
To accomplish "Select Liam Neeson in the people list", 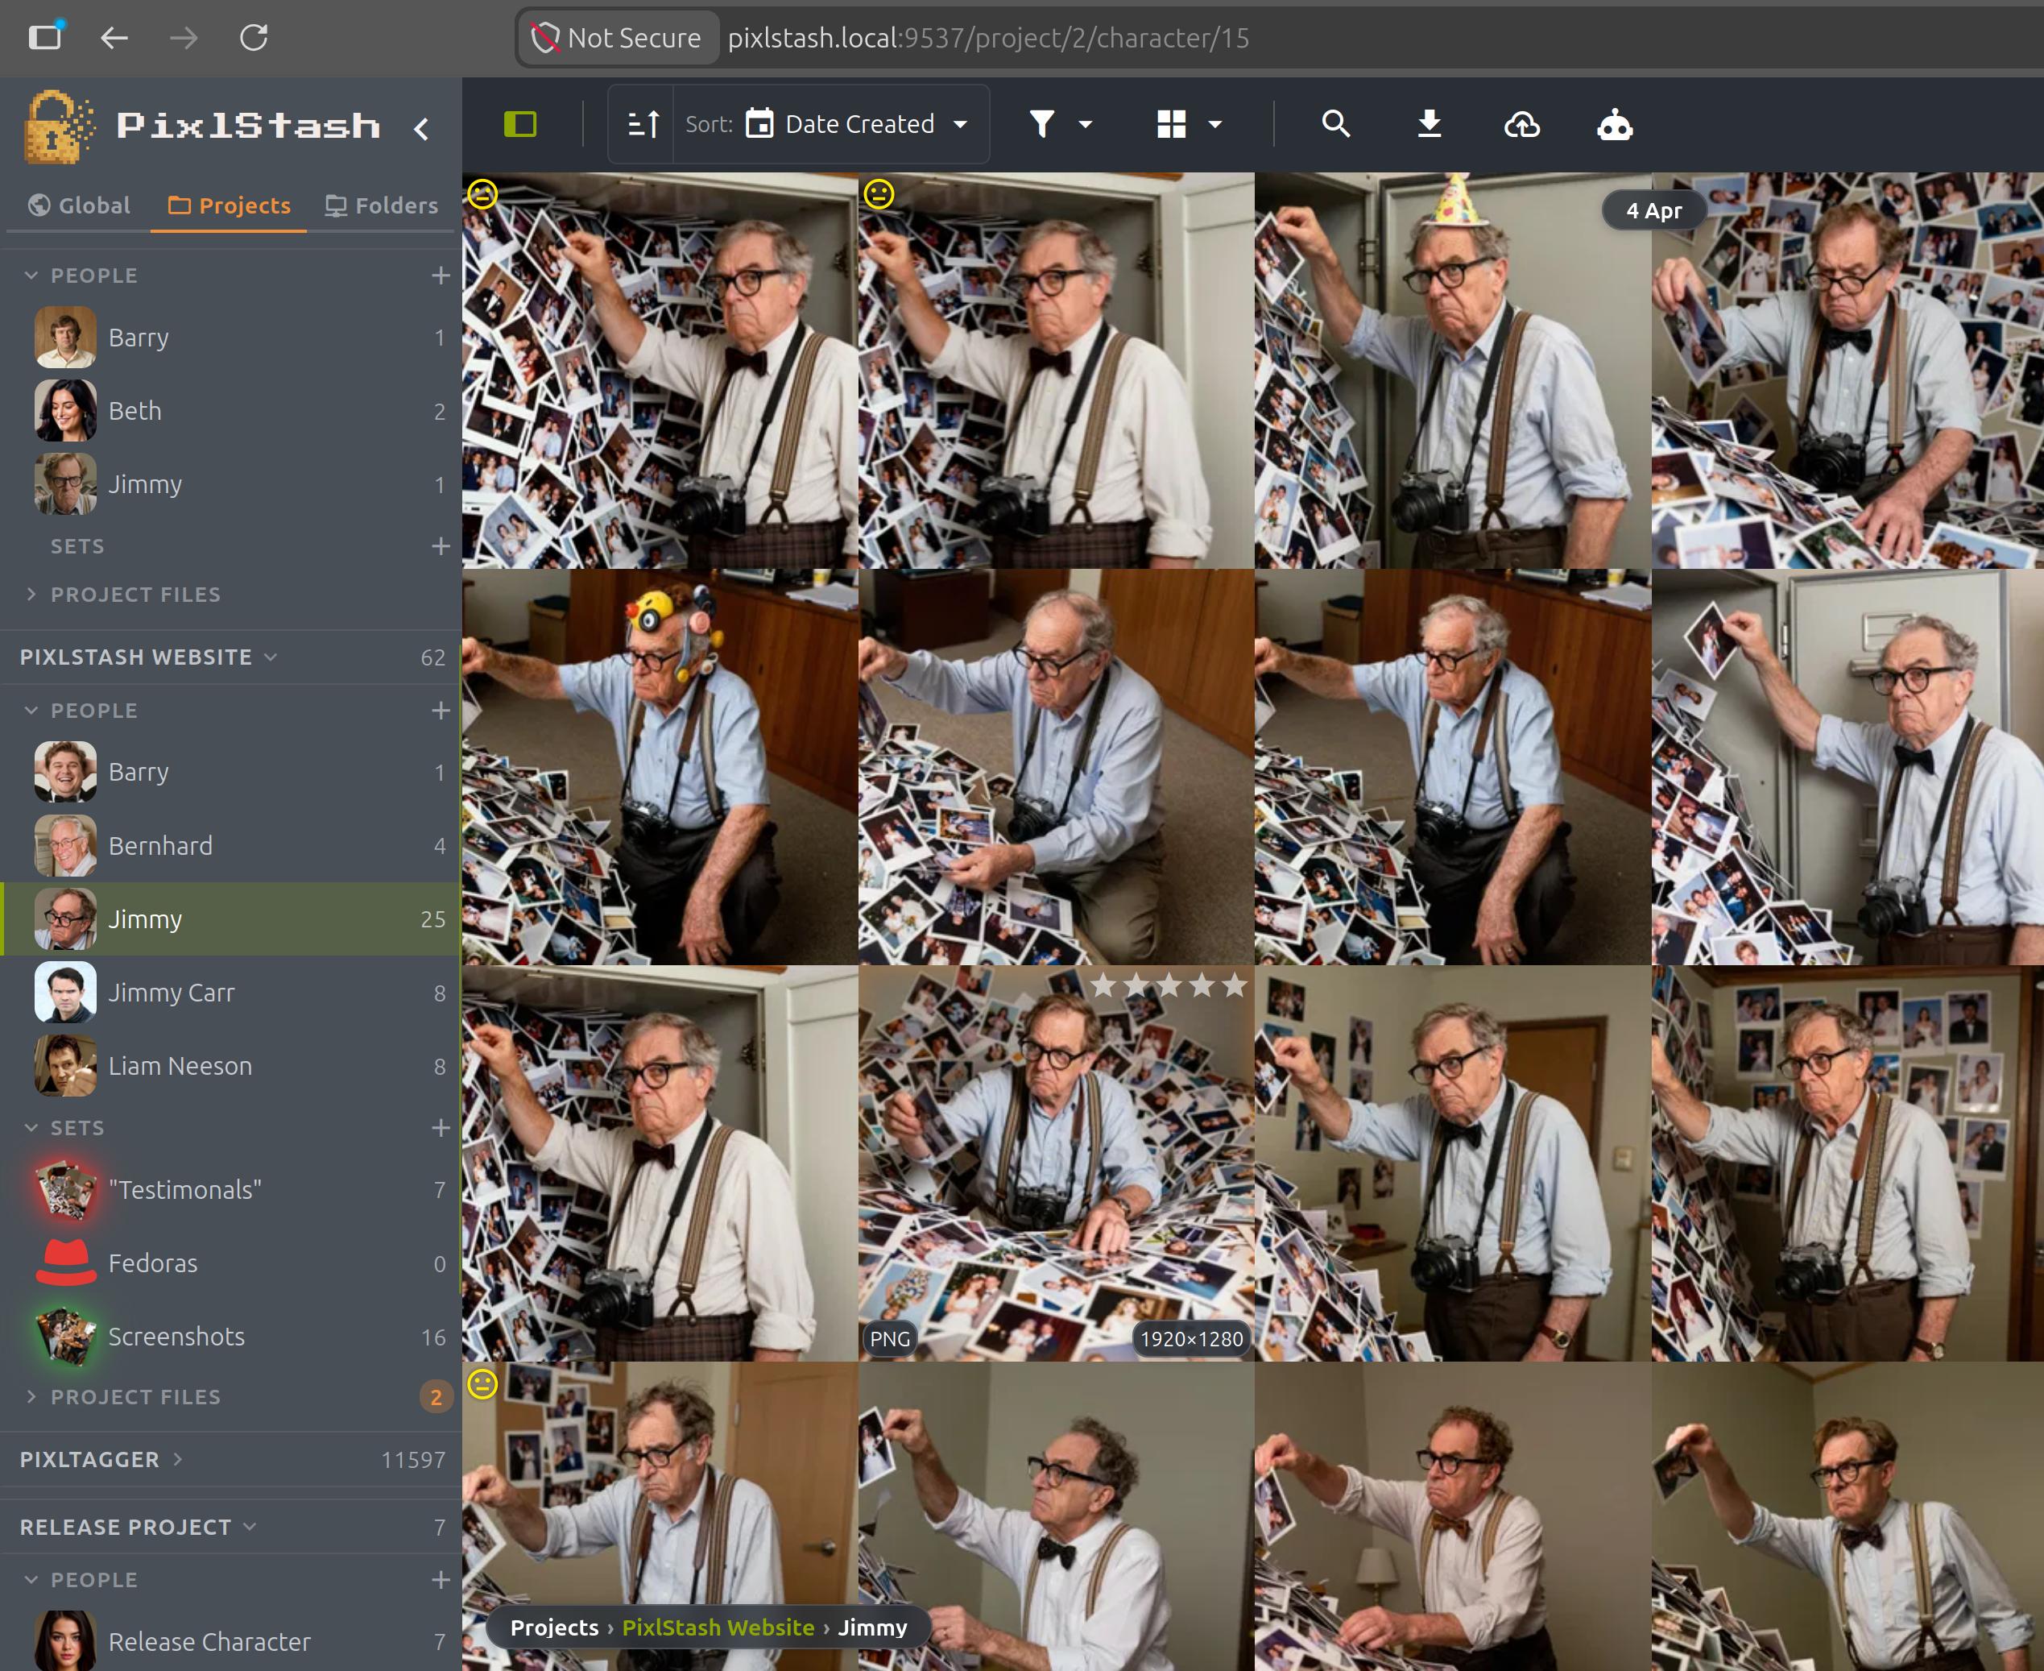I will click(x=231, y=1066).
